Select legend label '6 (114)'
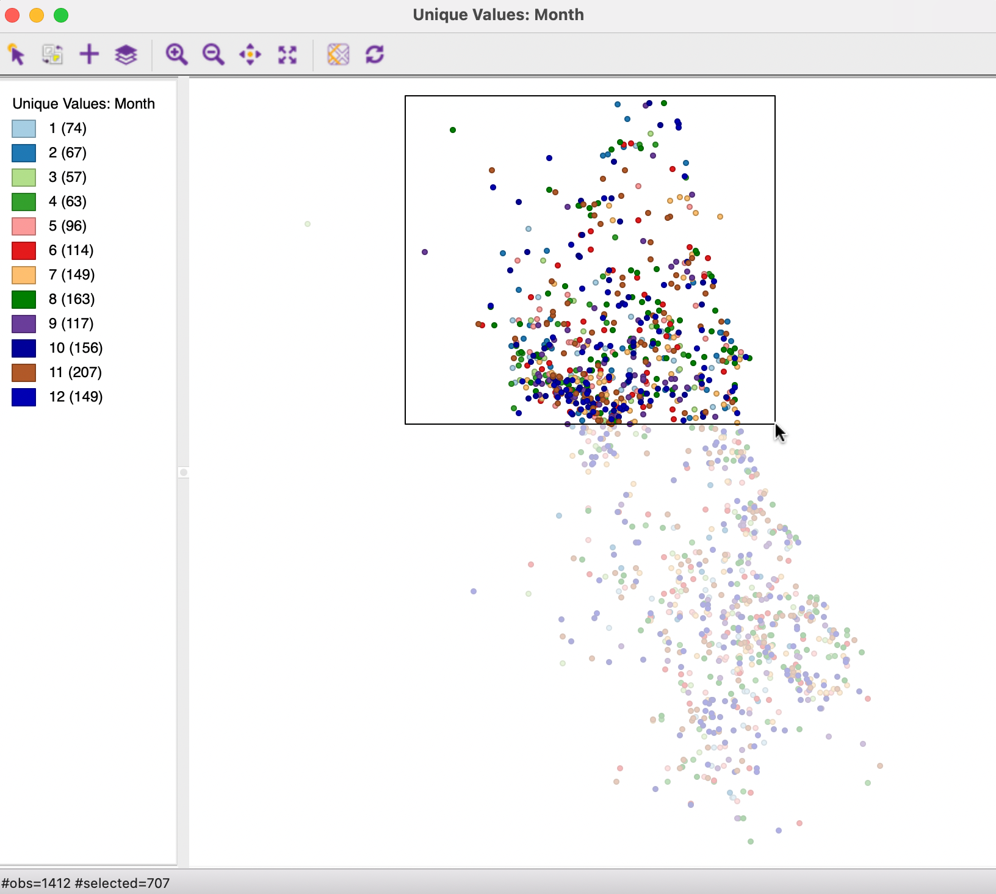 71,250
